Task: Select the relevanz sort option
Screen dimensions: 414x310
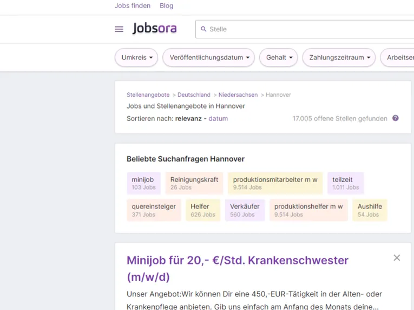Action: coord(188,118)
